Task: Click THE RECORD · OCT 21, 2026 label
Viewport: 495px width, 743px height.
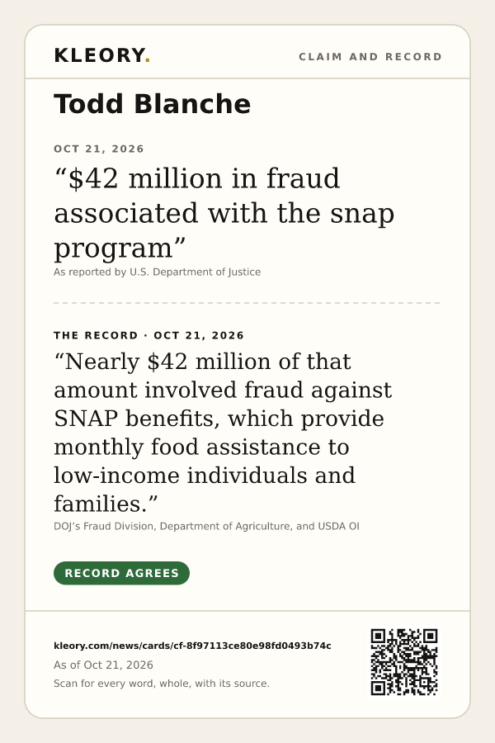Action: [x=148, y=335]
